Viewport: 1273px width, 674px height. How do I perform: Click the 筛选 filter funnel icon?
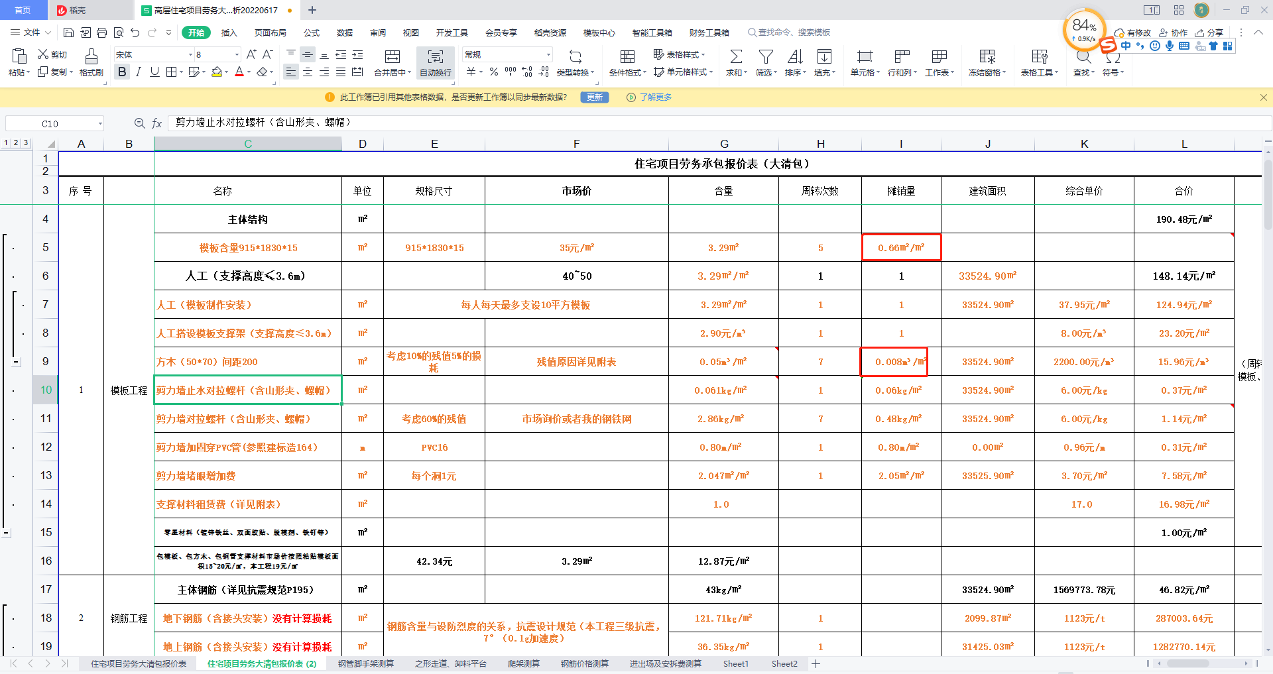766,57
